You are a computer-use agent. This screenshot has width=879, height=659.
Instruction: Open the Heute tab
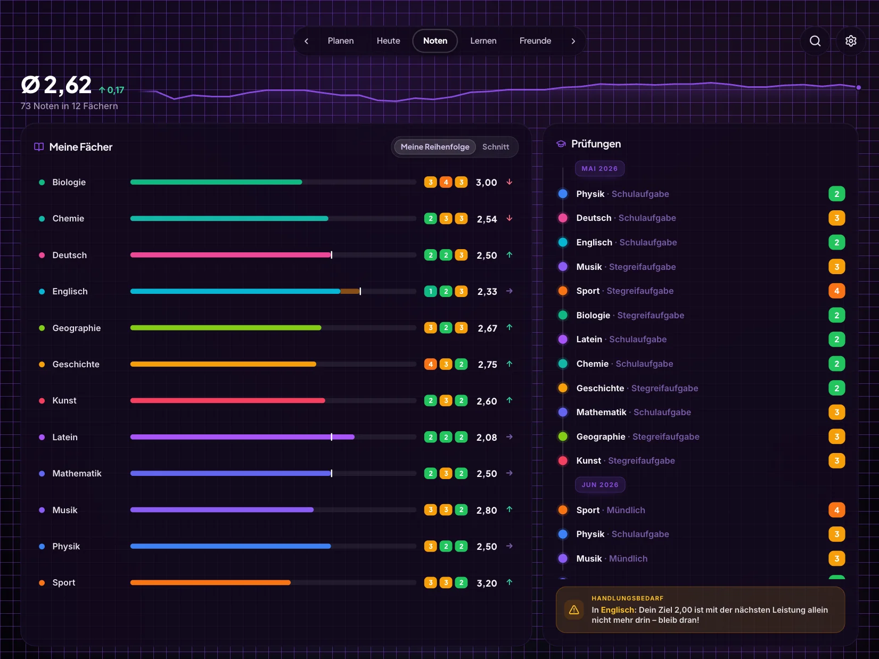tap(389, 41)
